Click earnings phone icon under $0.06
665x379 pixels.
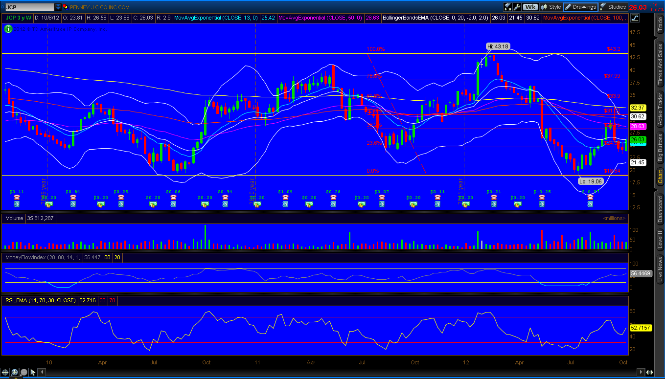click(173, 198)
